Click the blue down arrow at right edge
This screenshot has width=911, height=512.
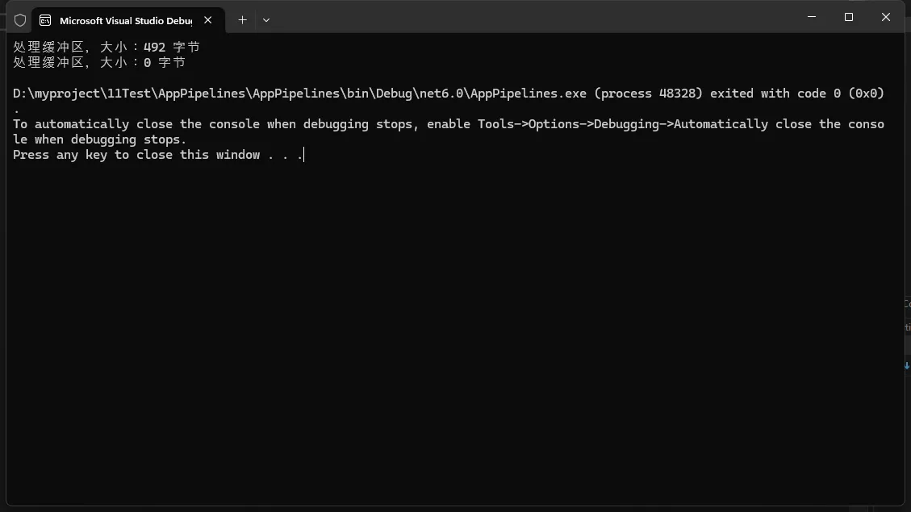tap(907, 365)
